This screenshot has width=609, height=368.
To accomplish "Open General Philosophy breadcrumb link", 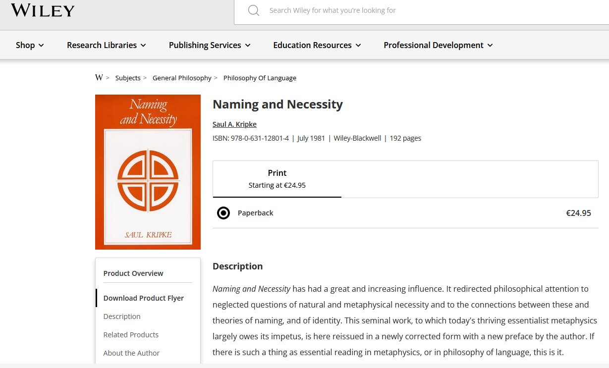I will [x=182, y=78].
